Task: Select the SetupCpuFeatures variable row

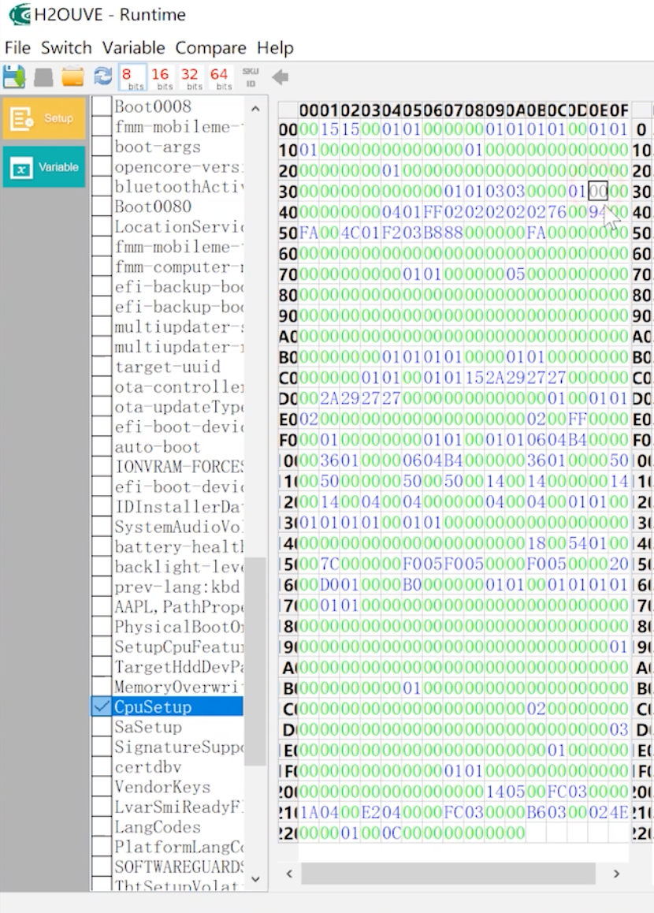Action: click(178, 647)
